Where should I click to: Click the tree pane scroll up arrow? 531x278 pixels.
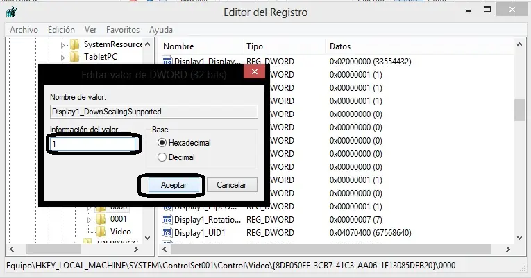click(148, 44)
